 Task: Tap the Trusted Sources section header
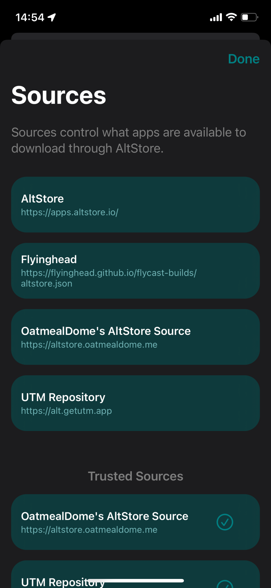click(135, 476)
